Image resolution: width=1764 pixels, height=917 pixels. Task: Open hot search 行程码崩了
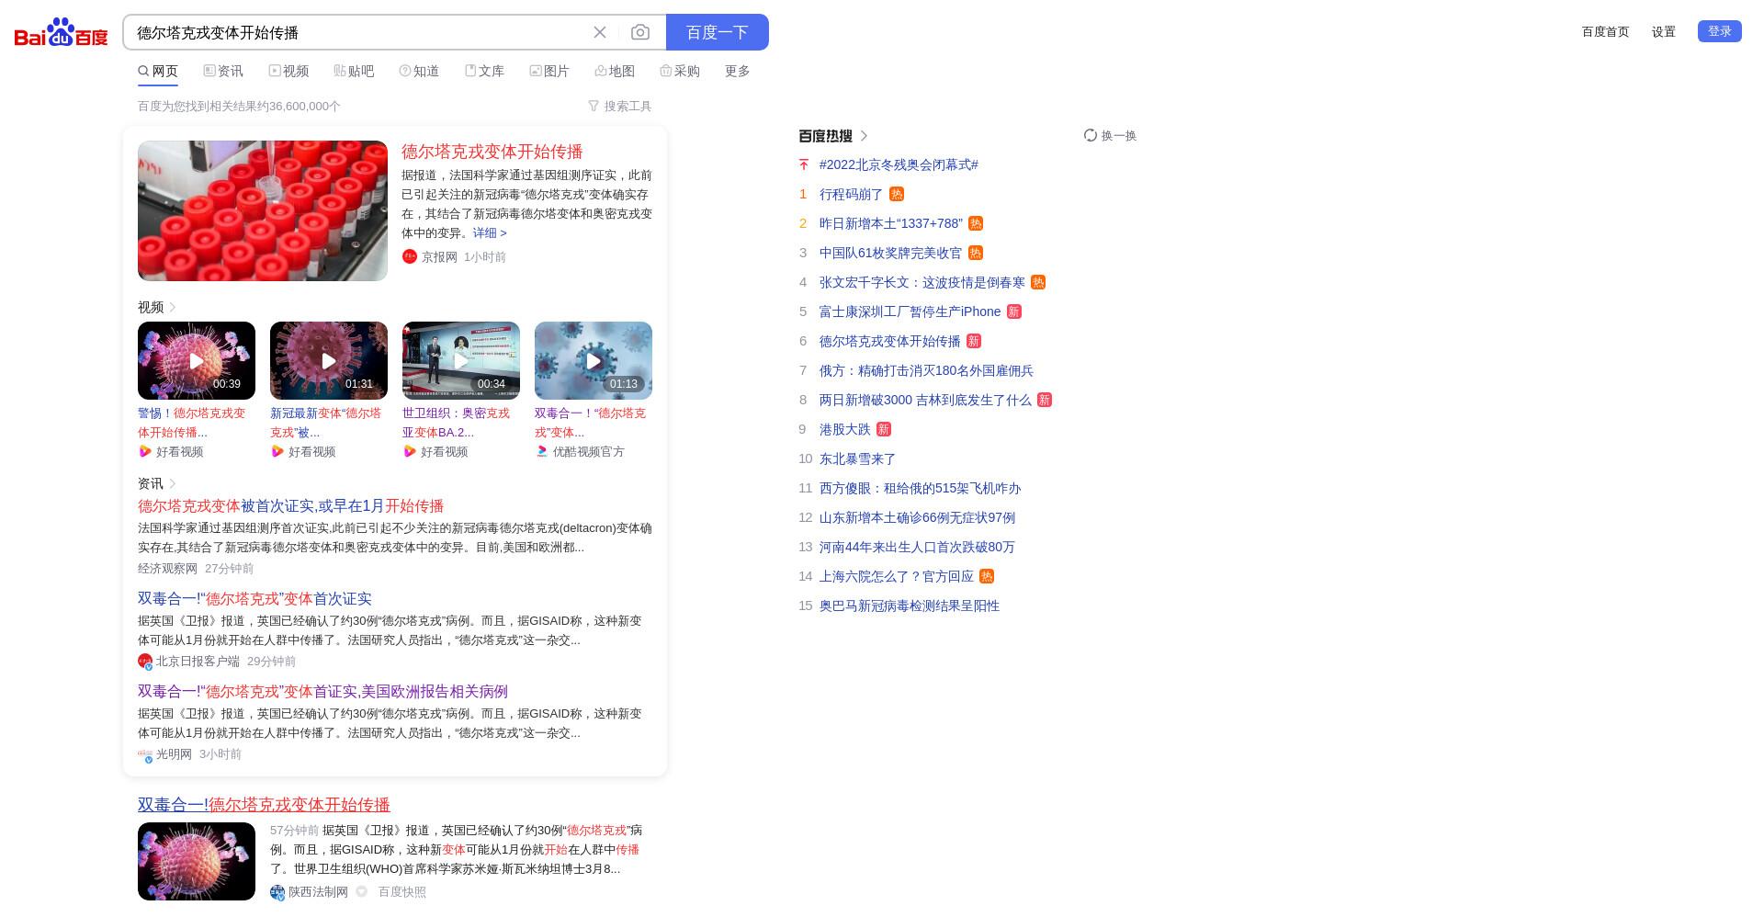click(851, 195)
